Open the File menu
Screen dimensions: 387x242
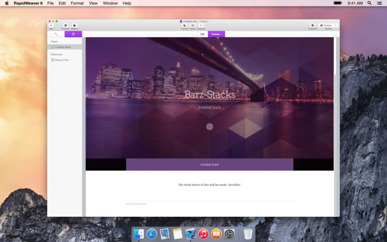51,3
